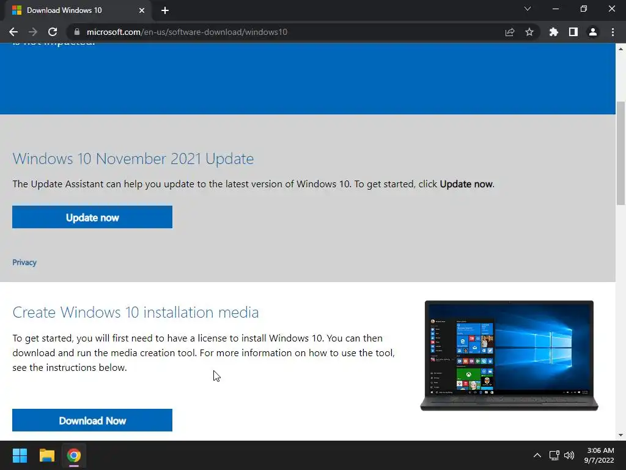Open the Chrome extensions puzzle icon

click(x=553, y=32)
